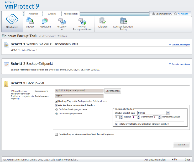Increase the tägliche backups count
The width and height of the screenshot is (194, 162).
pyautogui.click(x=121, y=116)
